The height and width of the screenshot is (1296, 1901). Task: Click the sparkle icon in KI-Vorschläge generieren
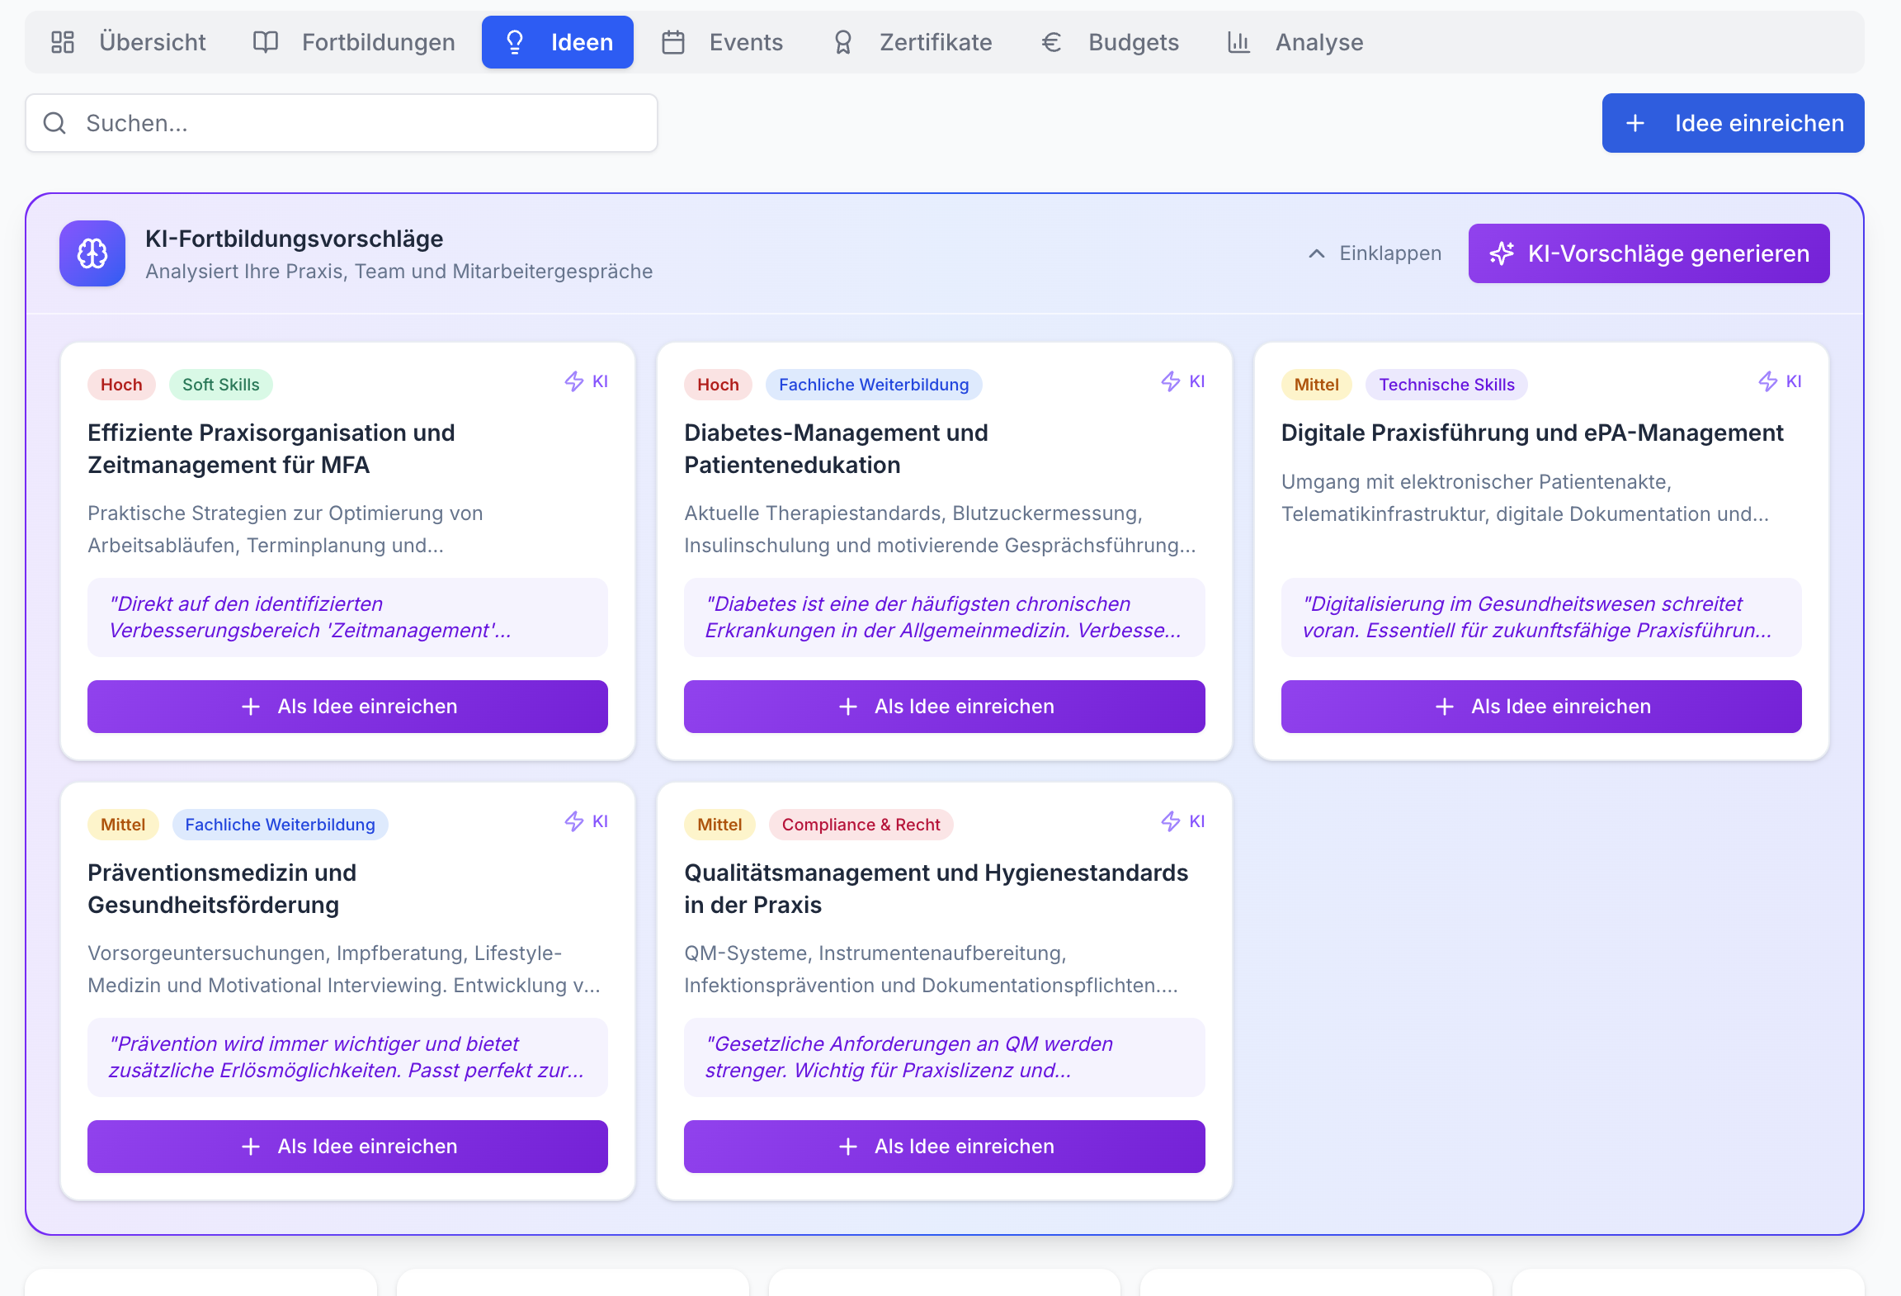(1502, 253)
